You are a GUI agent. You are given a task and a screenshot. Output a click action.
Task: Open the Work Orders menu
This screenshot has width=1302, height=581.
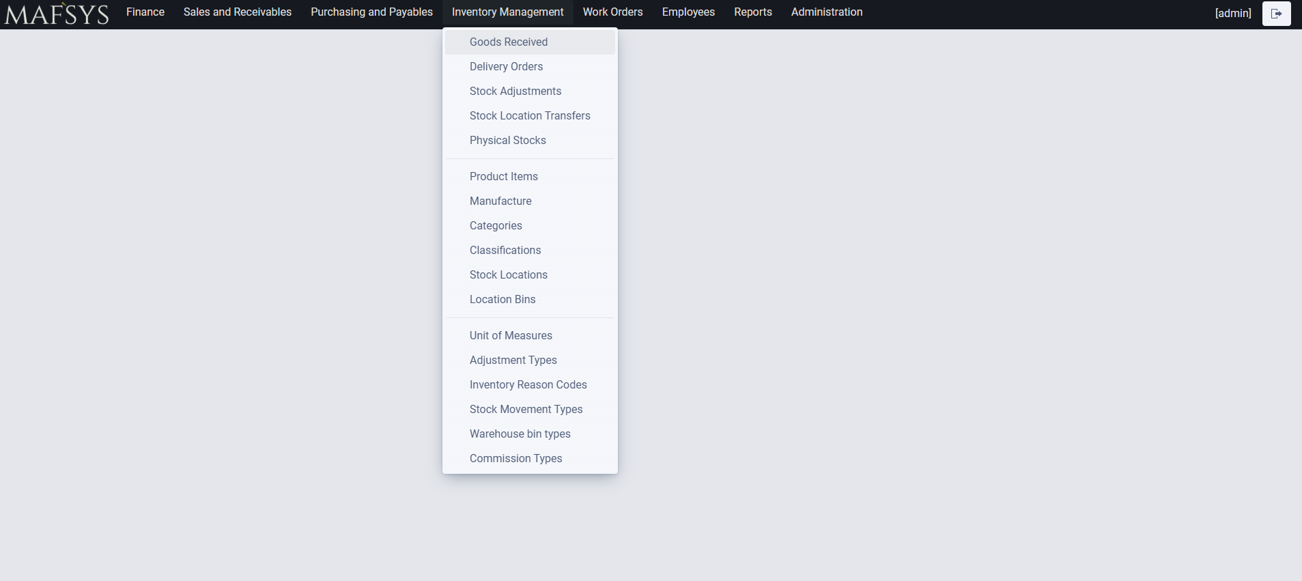pyautogui.click(x=612, y=12)
